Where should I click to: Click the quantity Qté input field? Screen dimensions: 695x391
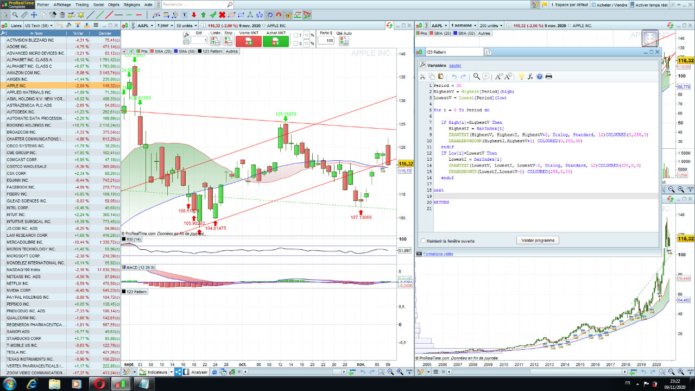click(198, 40)
